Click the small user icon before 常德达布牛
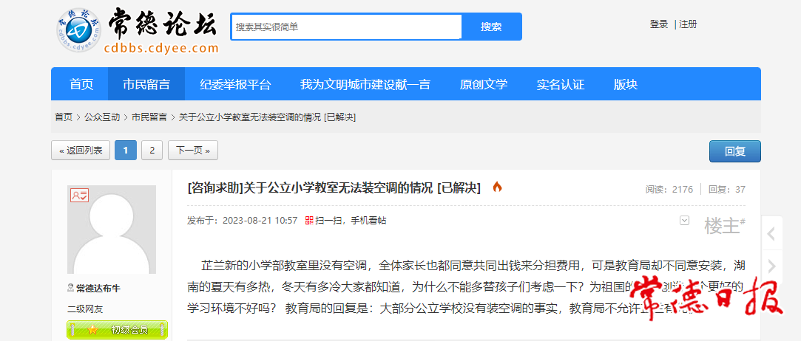801x341 pixels. click(71, 289)
